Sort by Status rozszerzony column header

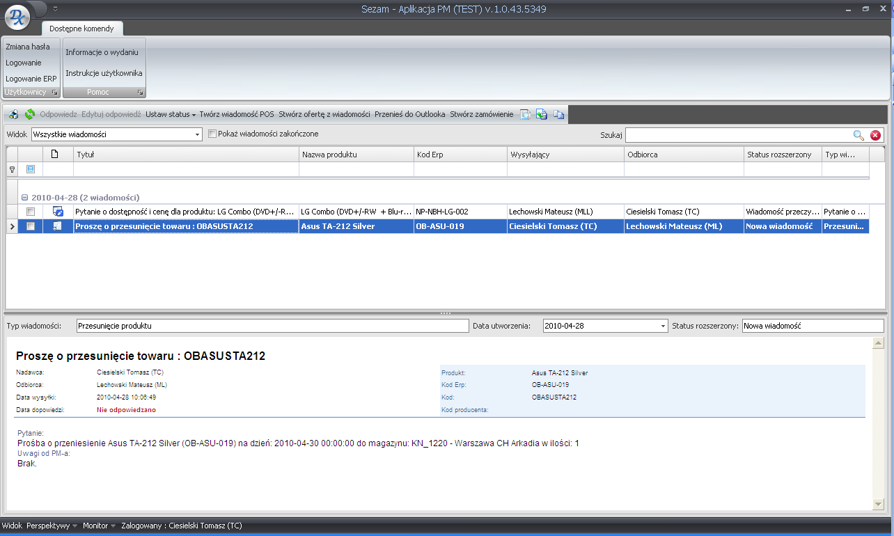[783, 155]
